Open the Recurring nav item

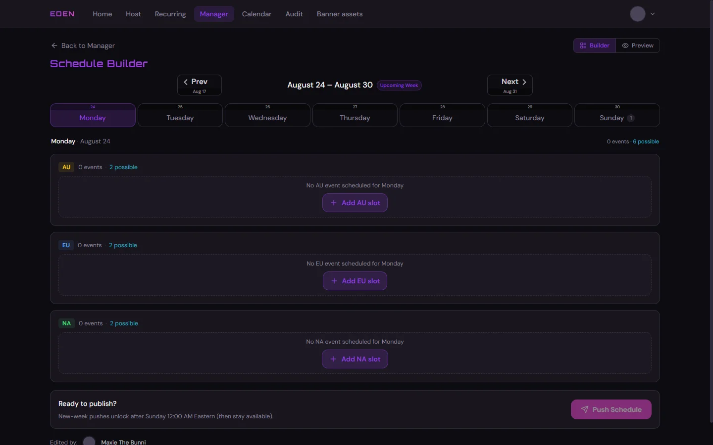170,14
